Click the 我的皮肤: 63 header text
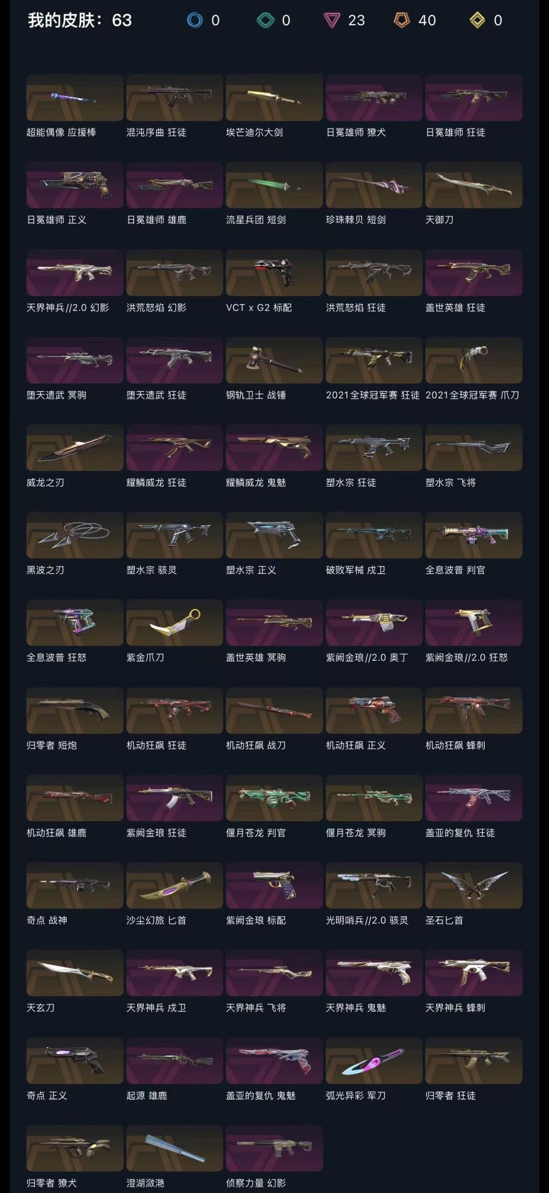Viewport: 549px width, 1193px height. tap(80, 20)
